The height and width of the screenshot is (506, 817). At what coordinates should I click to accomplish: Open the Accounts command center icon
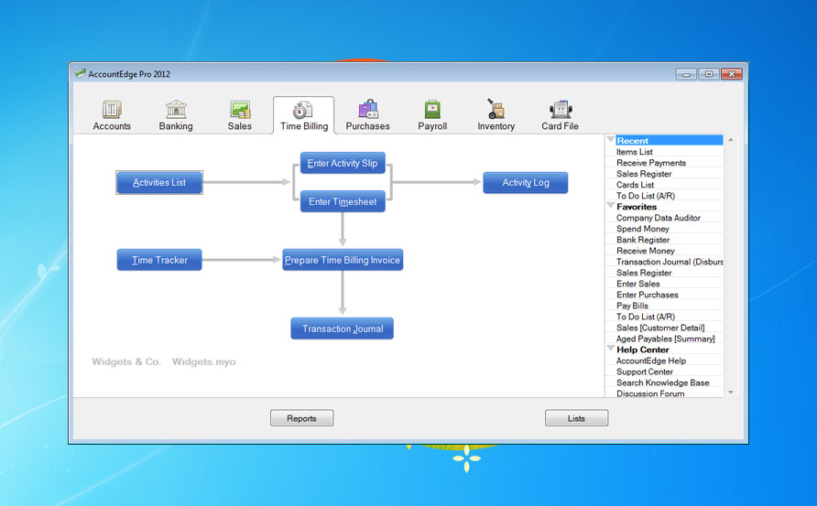click(112, 109)
